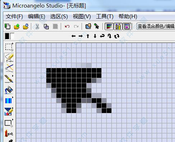Select the freehand pencil drawing tool
Screen dimensions: 175x142
pyautogui.click(x=9, y=58)
